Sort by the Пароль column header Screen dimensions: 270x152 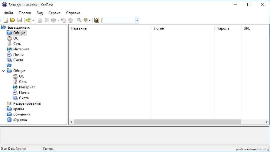228,28
